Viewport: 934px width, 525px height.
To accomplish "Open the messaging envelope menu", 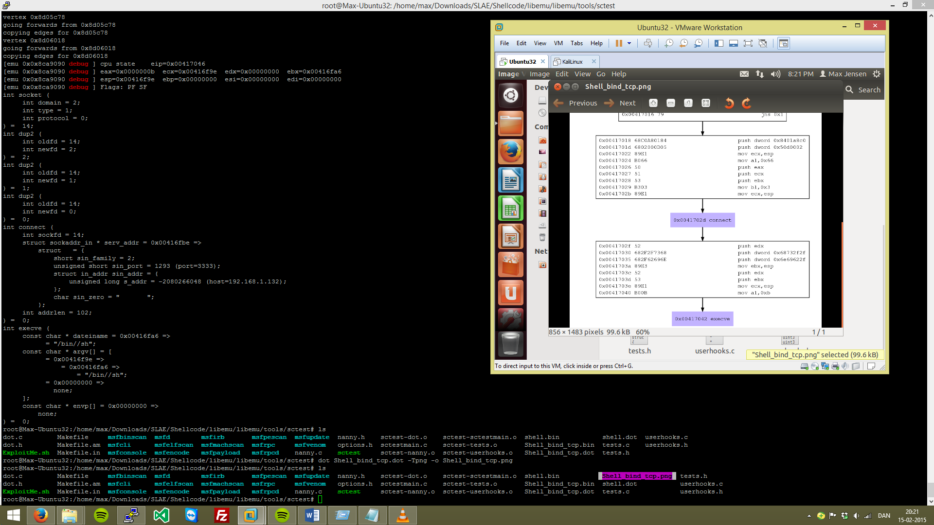I will 744,74.
